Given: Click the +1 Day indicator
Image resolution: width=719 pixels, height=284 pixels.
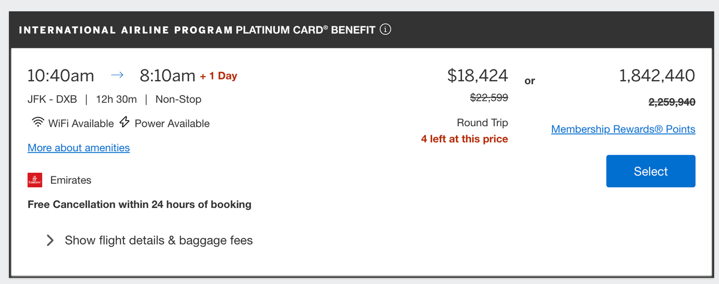Looking at the screenshot, I should point(219,77).
